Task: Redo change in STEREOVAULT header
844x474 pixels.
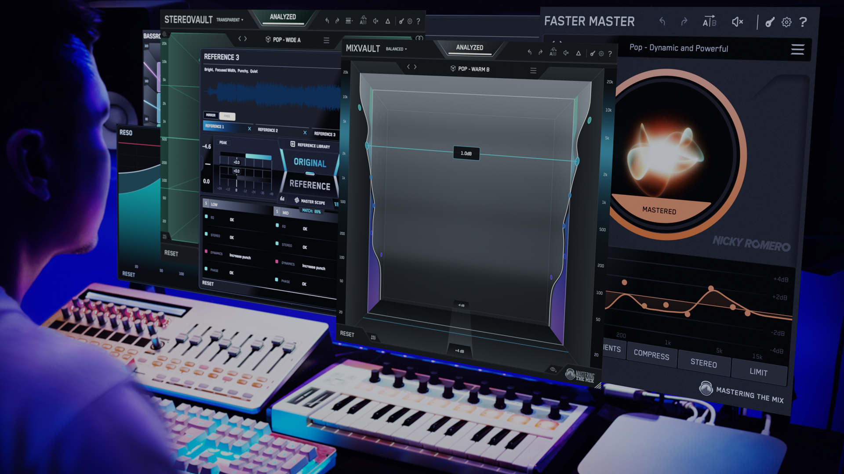Action: coord(337,21)
